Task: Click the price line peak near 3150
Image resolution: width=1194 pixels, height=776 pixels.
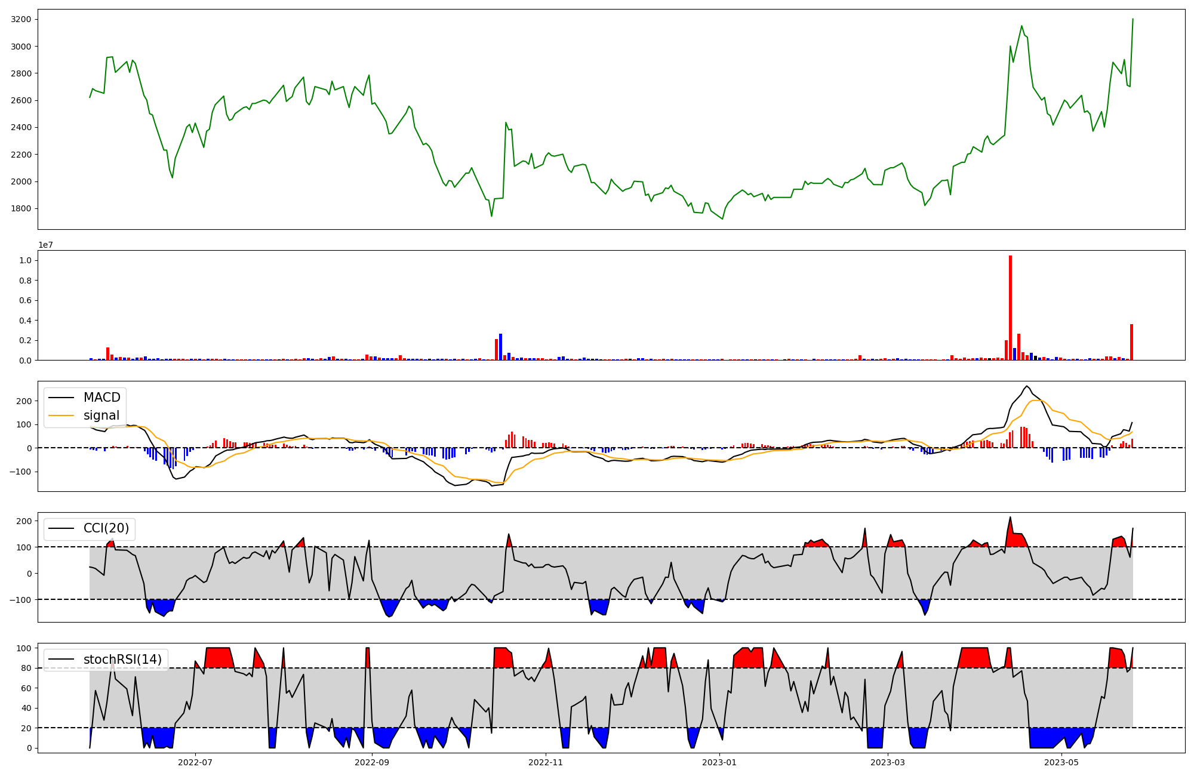Action: [x=1021, y=26]
